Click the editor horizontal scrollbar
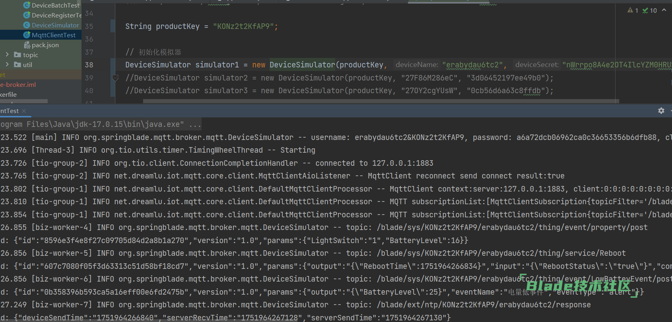The width and height of the screenshot is (672, 322). pyautogui.click(x=378, y=101)
